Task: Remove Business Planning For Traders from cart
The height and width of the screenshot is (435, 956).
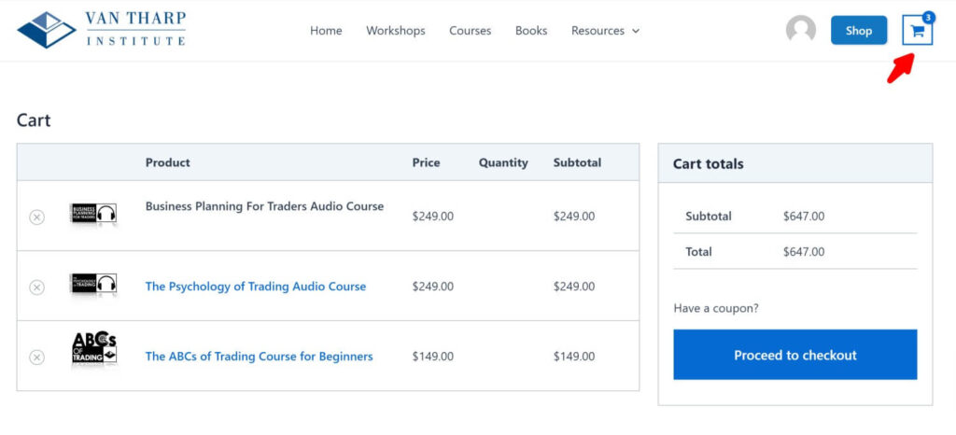Action: coord(37,217)
